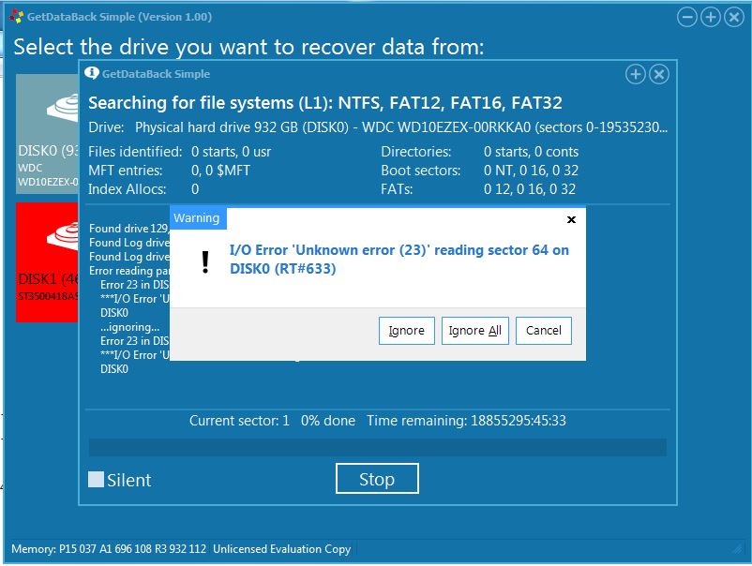This screenshot has height=566, width=752.
Task: Click the exclamation mark warning icon
Action: point(205,262)
